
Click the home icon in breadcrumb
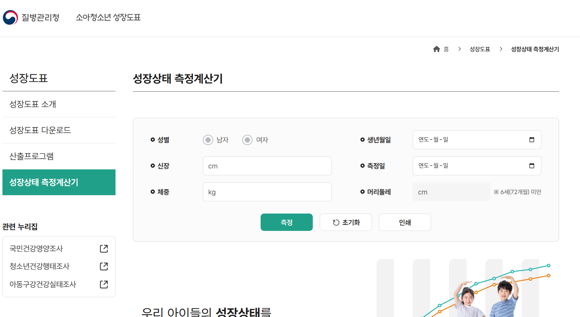[x=436, y=49]
